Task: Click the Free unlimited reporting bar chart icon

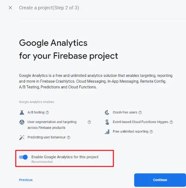Action: coord(107,132)
